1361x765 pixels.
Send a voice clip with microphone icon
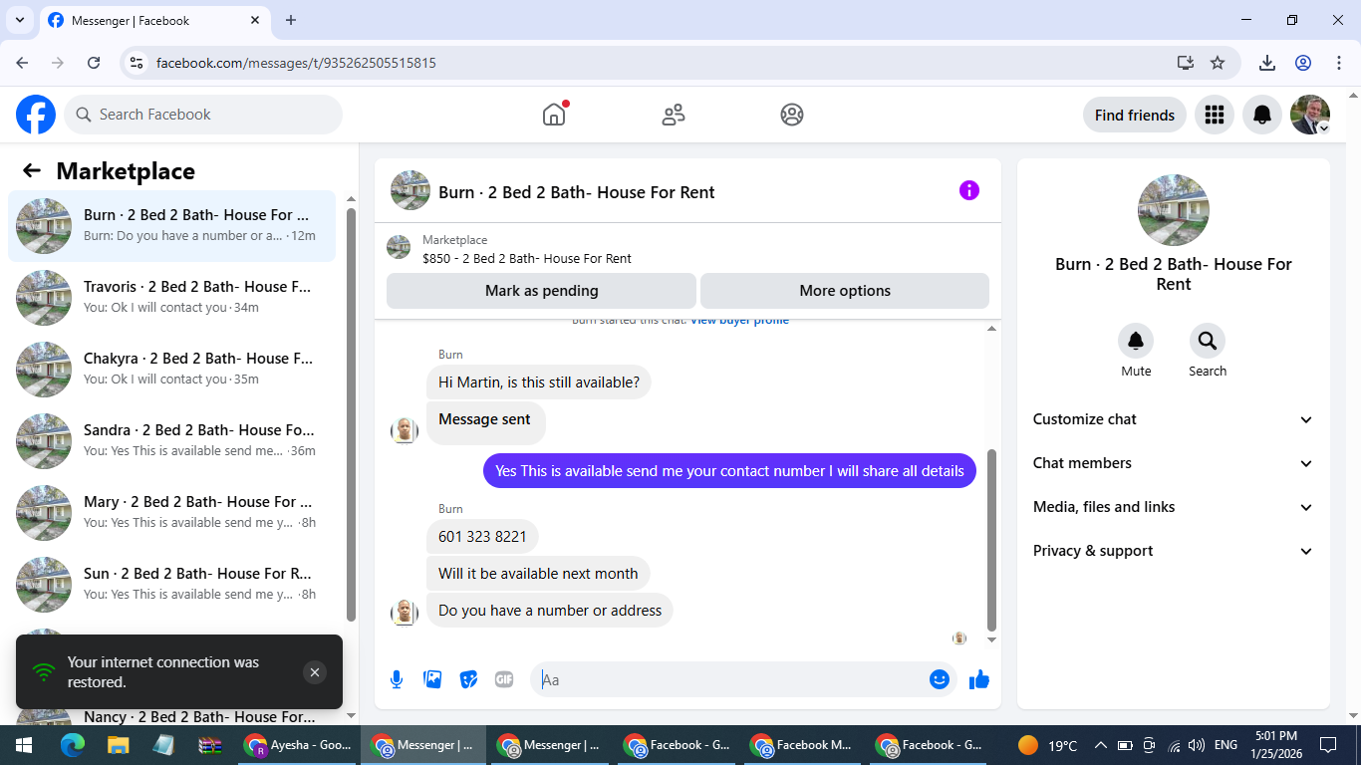click(397, 679)
